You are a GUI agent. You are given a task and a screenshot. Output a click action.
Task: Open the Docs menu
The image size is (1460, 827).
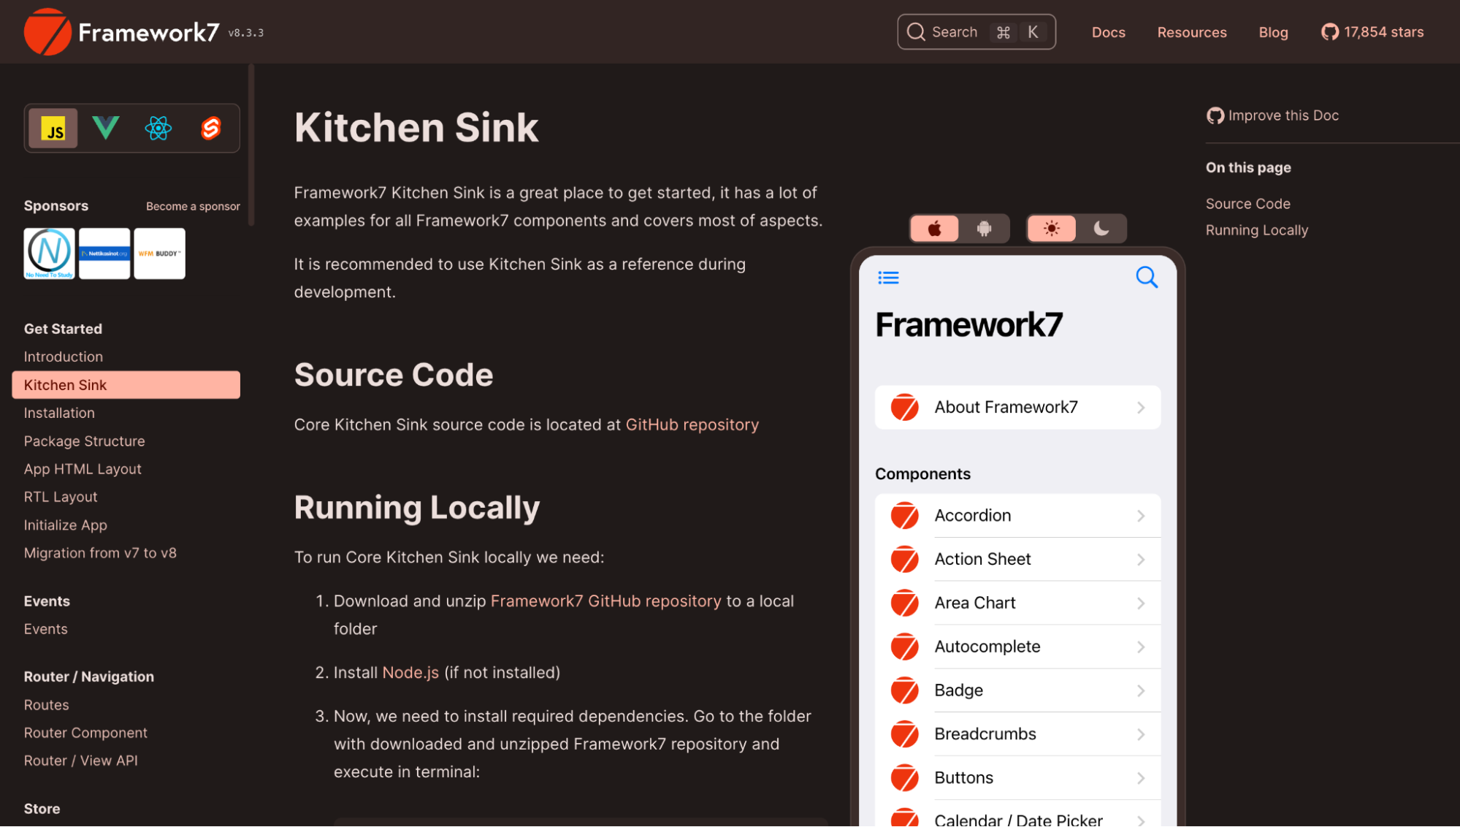click(1108, 32)
